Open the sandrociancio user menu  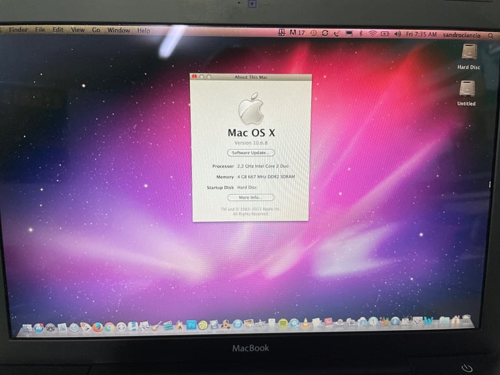click(x=462, y=35)
